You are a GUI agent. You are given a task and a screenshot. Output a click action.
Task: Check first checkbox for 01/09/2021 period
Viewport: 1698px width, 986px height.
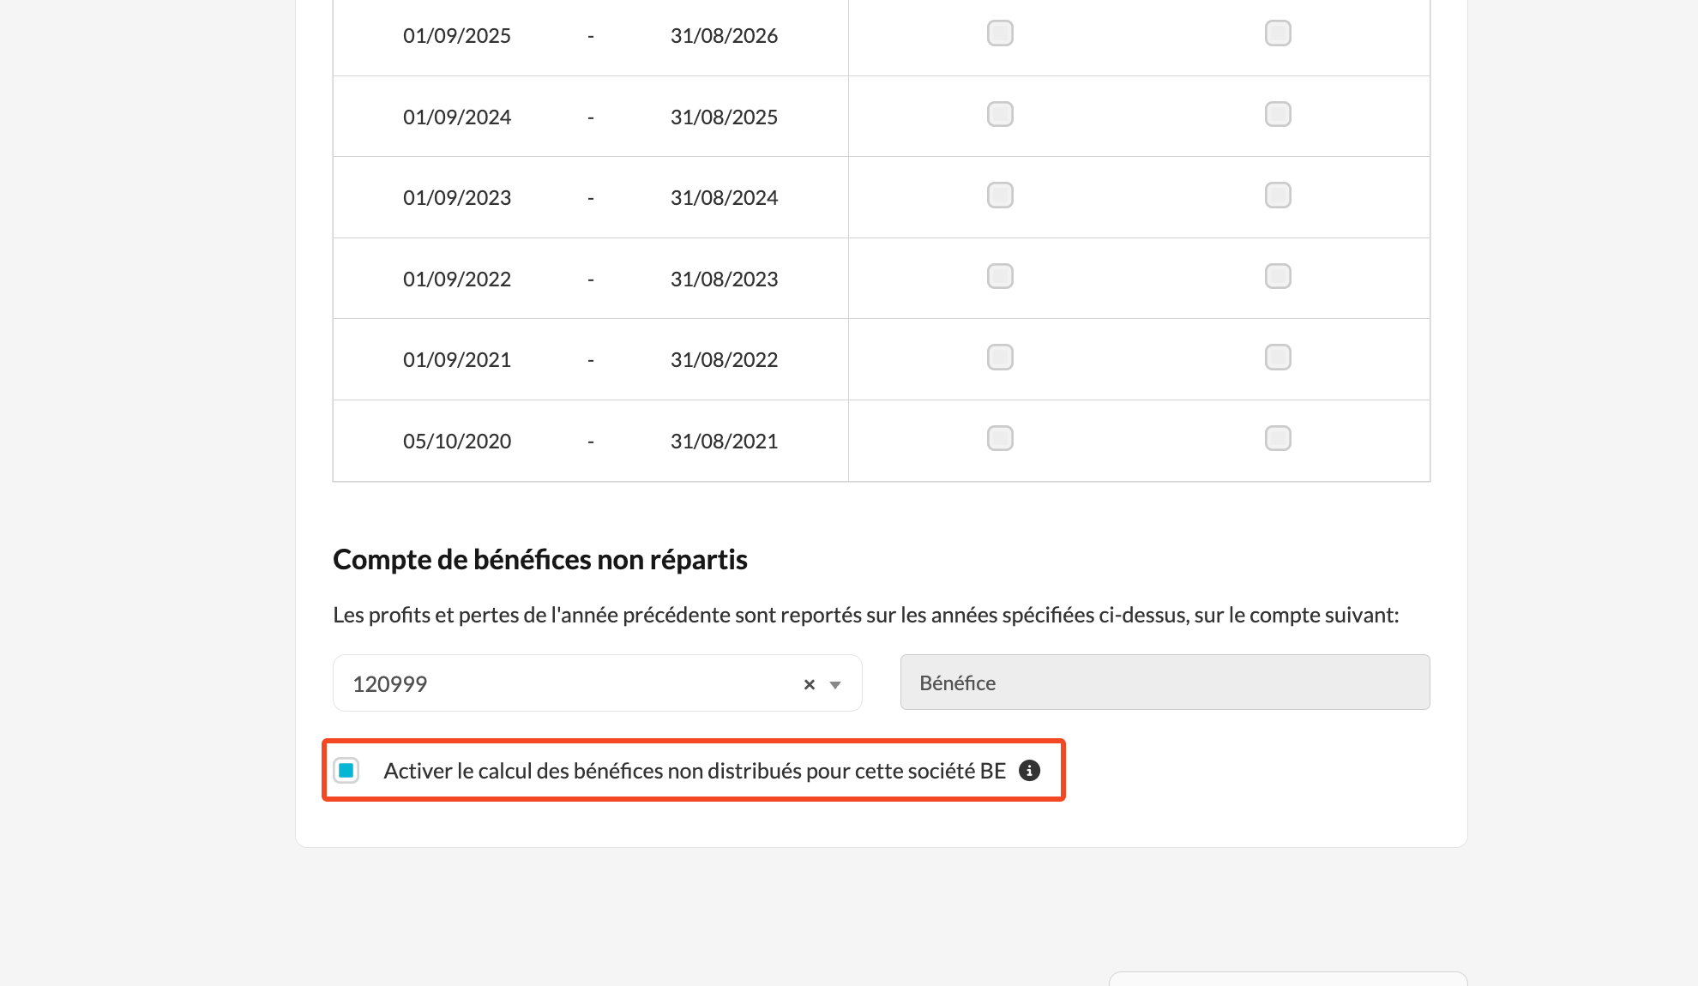pos(1000,358)
